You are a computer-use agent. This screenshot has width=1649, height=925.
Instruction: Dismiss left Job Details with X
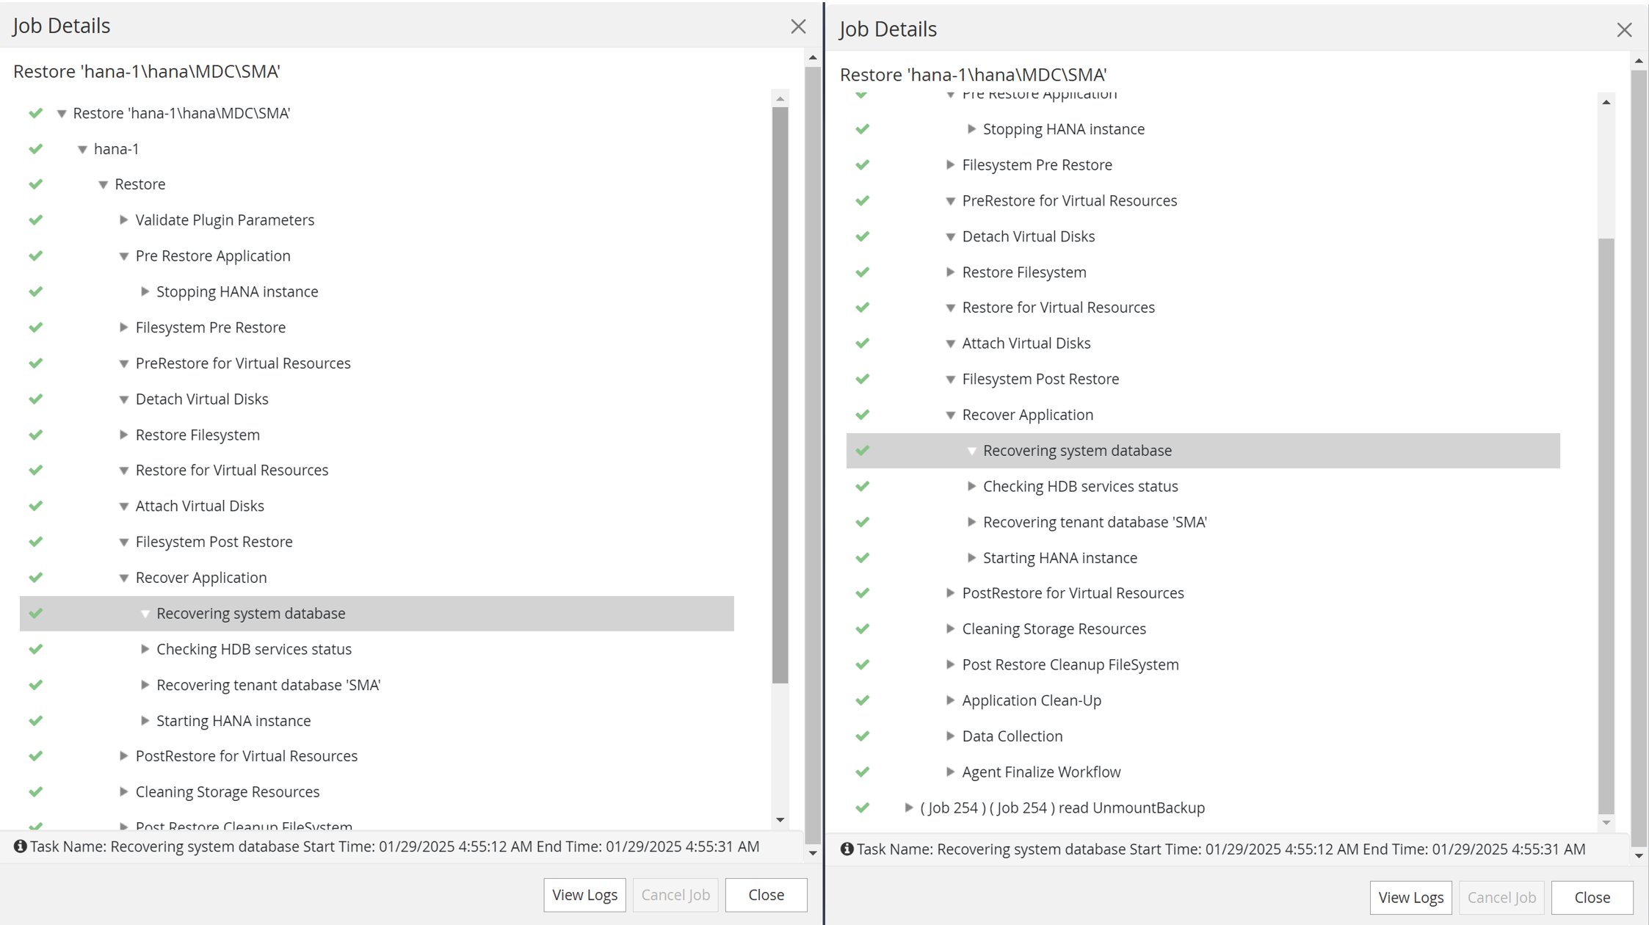tap(798, 26)
